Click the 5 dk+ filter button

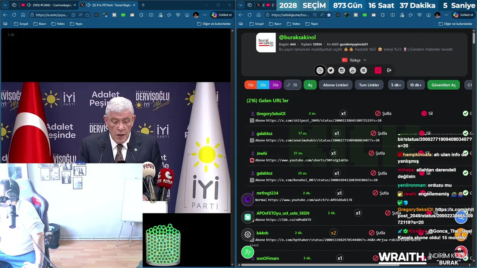click(x=396, y=85)
